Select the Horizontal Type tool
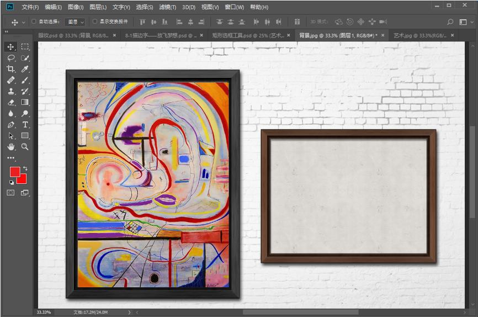Image resolution: width=478 pixels, height=317 pixels. [25, 125]
